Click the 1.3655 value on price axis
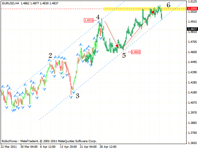Image resolution: width=198 pixels, height=149 pixels. click(192, 143)
